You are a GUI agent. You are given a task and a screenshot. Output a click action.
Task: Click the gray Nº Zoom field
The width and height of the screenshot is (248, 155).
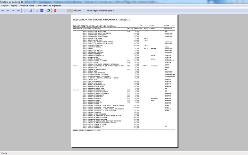pyautogui.click(x=69, y=11)
